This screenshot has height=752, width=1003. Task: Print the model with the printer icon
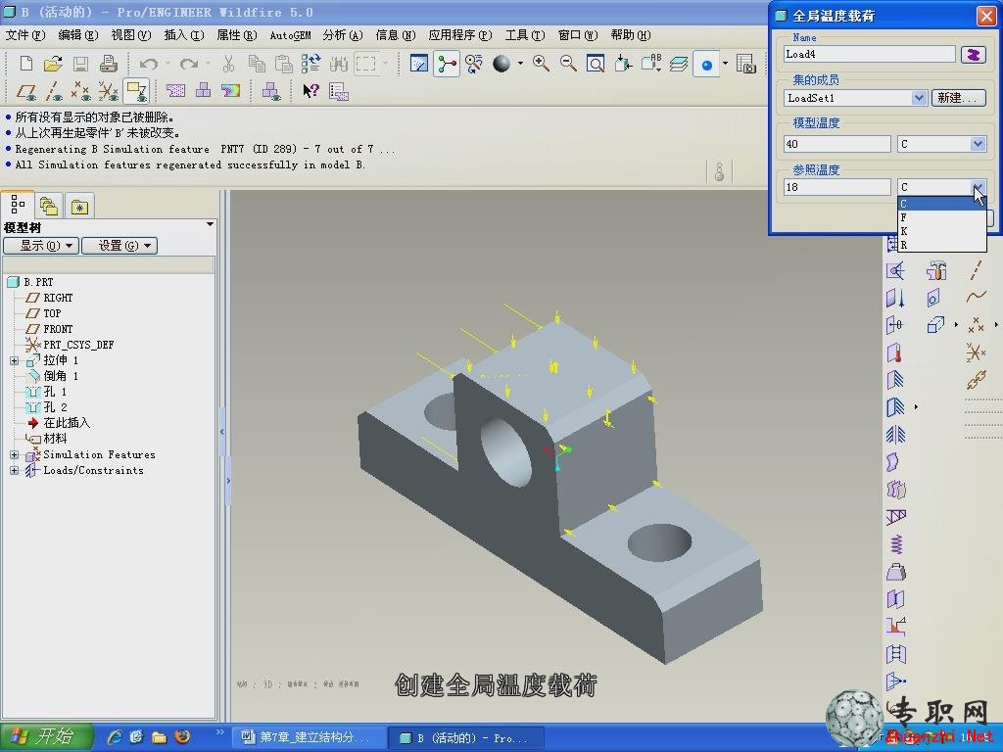click(x=108, y=64)
